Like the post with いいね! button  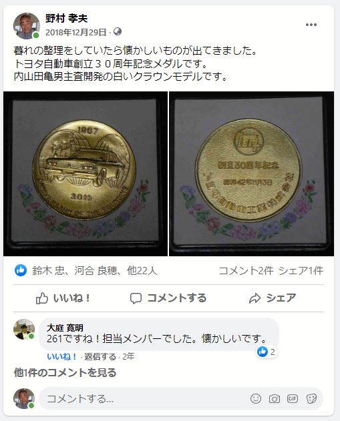(63, 298)
